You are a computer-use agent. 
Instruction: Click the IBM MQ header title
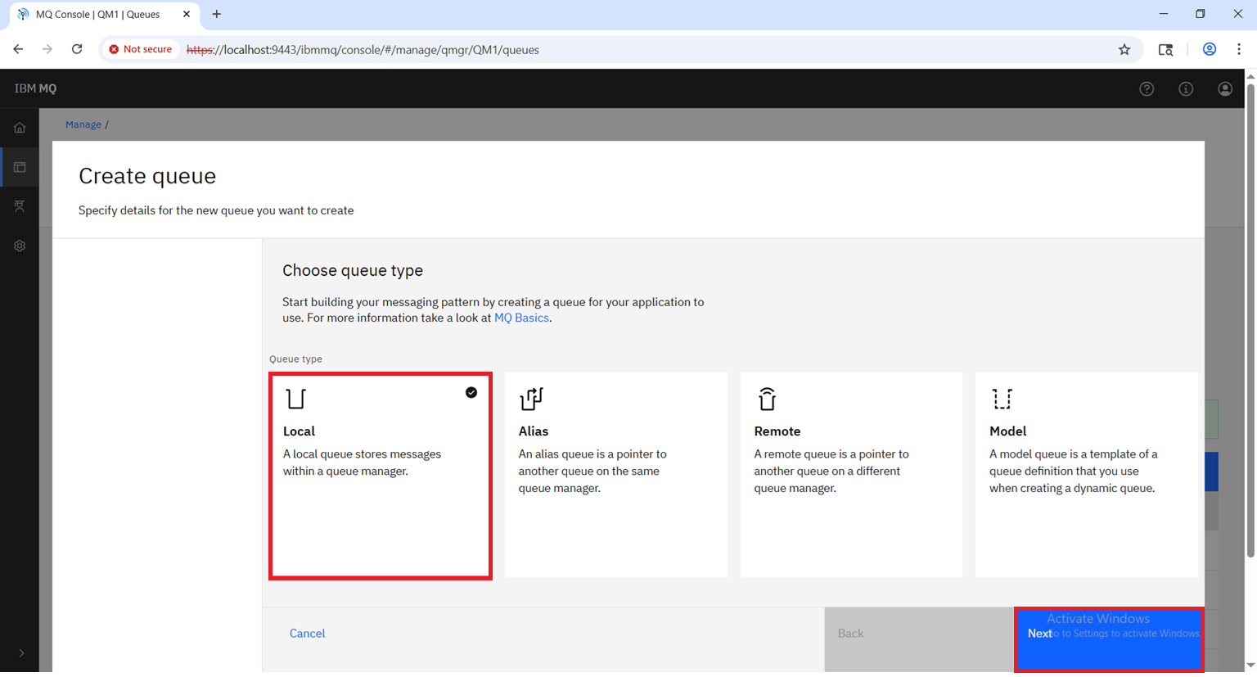[35, 88]
